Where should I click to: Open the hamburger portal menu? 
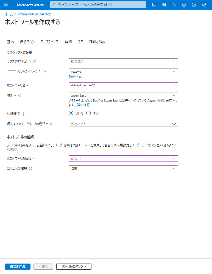point(6,5)
